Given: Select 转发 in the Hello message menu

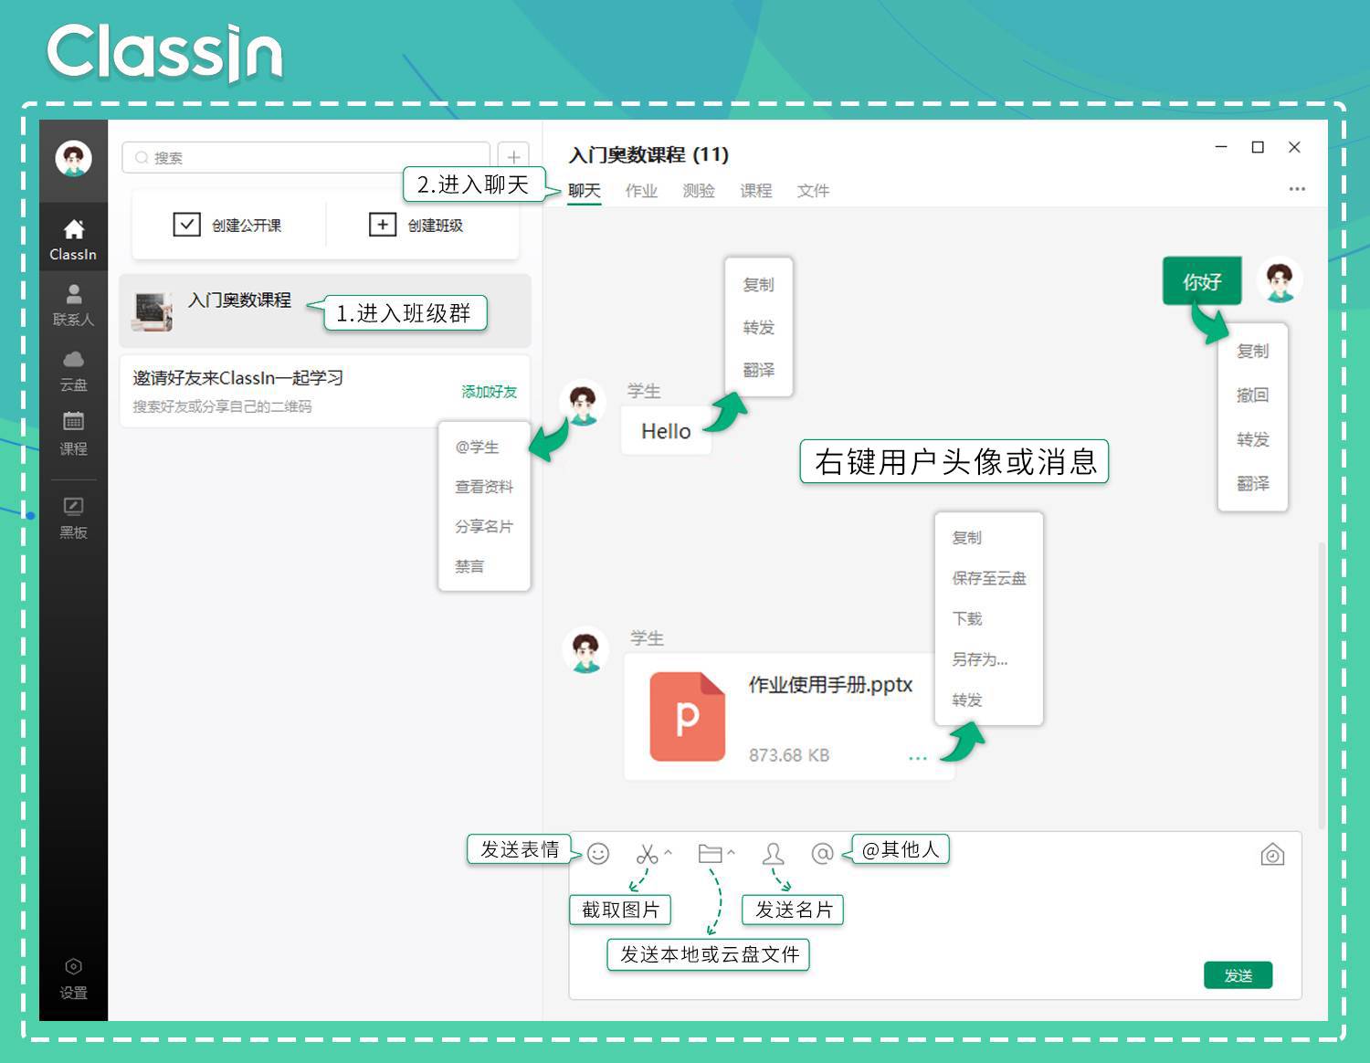Looking at the screenshot, I should point(759,327).
